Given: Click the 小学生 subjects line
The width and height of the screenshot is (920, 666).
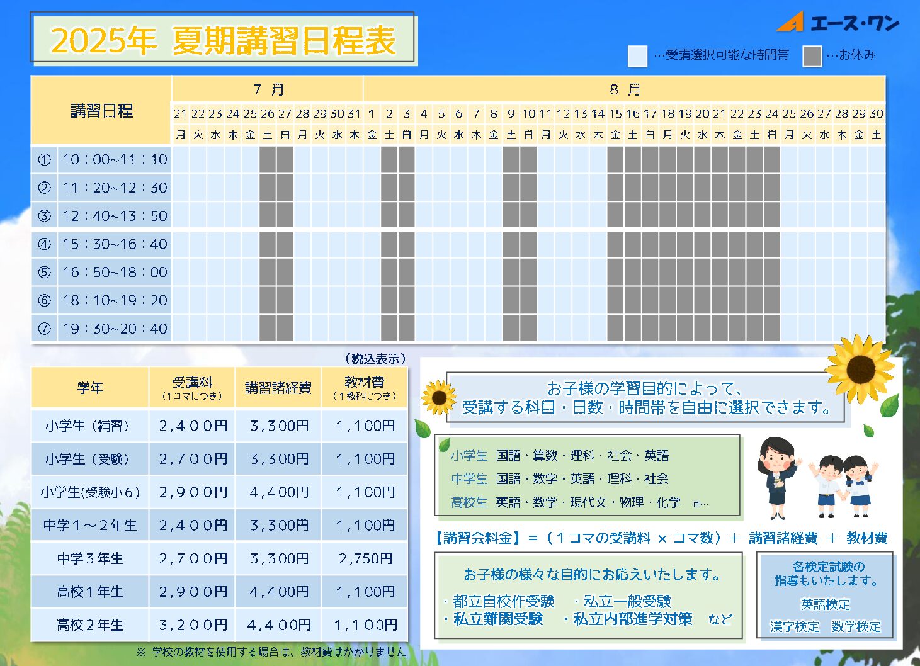Looking at the screenshot, I should click(559, 456).
